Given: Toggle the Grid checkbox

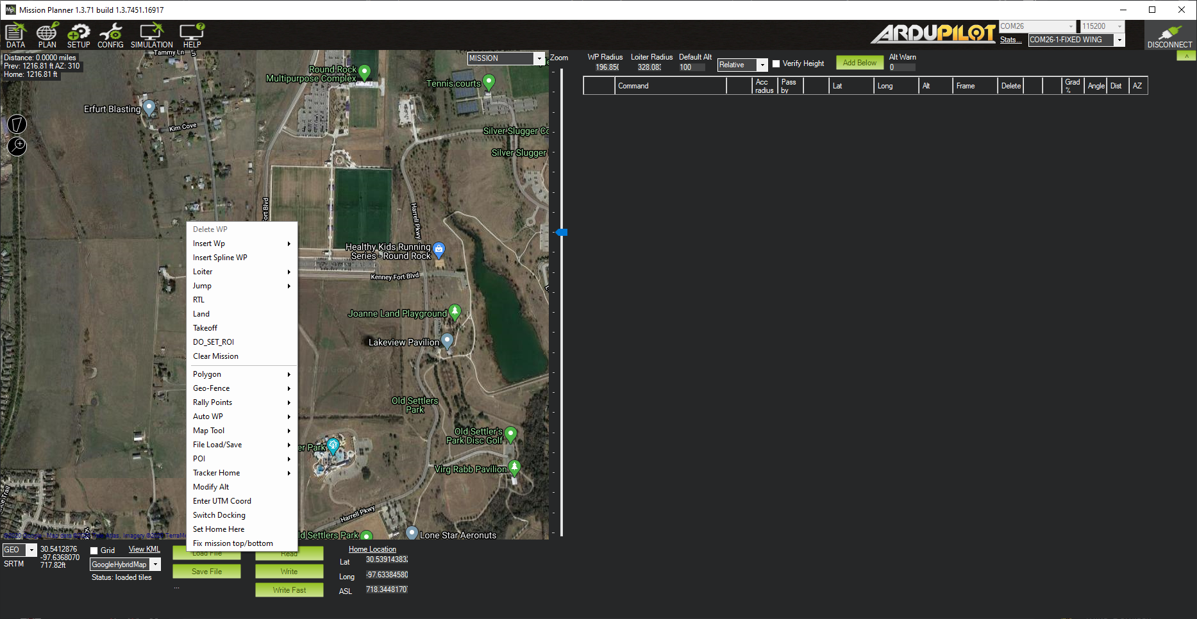Looking at the screenshot, I should click(x=94, y=550).
